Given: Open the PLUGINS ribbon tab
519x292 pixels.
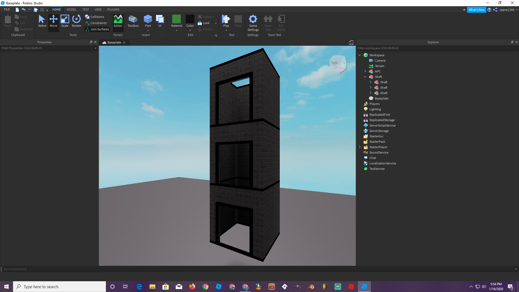Looking at the screenshot, I should click(113, 9).
